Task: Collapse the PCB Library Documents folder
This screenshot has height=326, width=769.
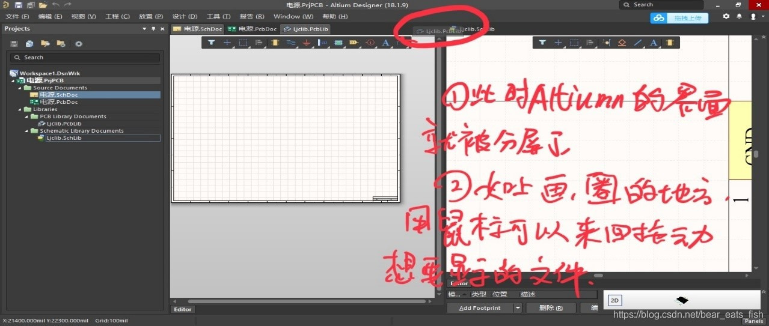Action: pyautogui.click(x=26, y=116)
